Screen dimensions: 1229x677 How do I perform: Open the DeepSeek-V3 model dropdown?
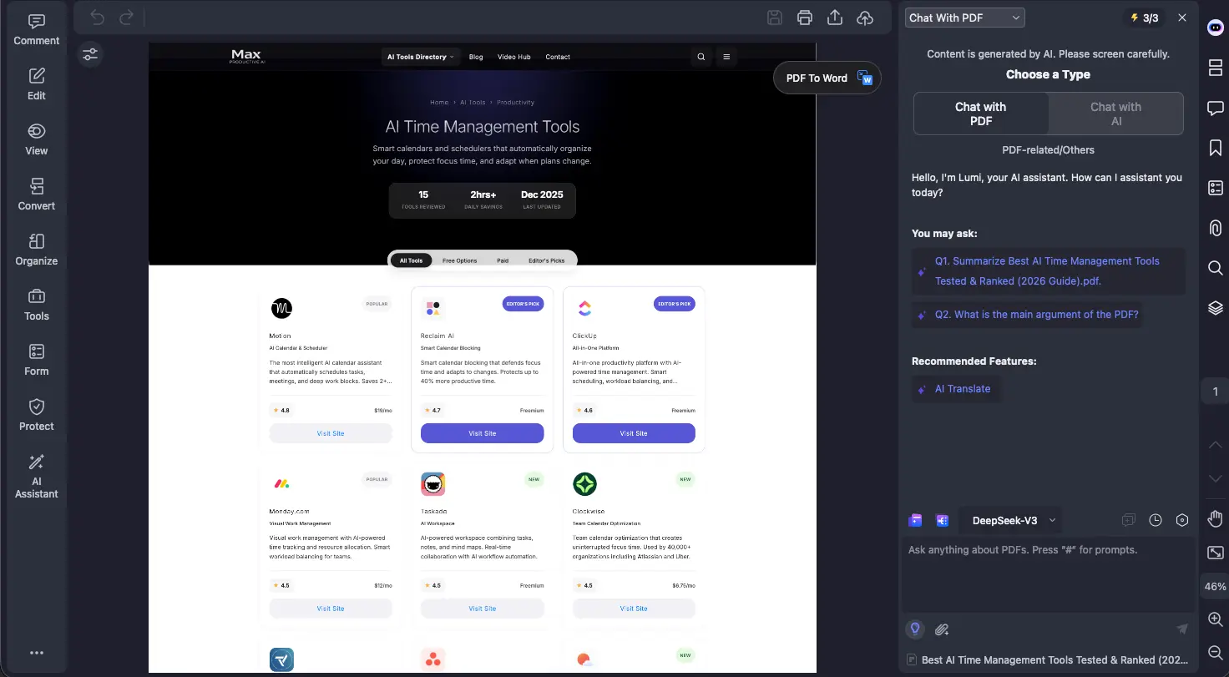pyautogui.click(x=1010, y=520)
